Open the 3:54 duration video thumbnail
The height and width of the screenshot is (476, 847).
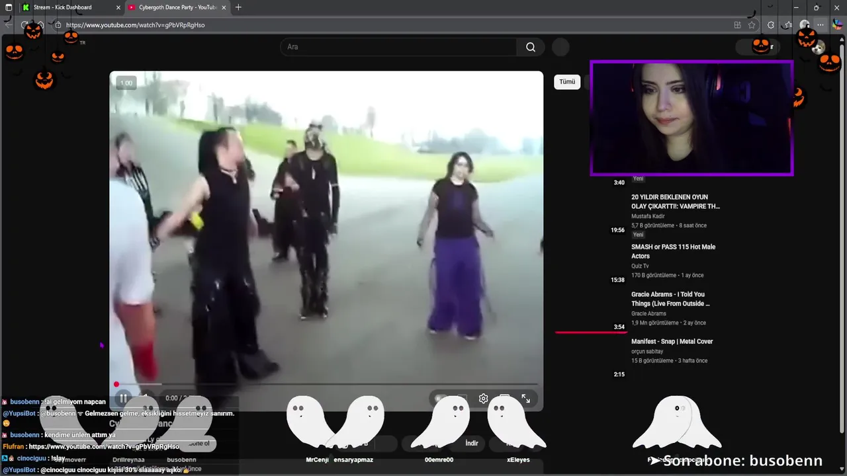coord(591,311)
